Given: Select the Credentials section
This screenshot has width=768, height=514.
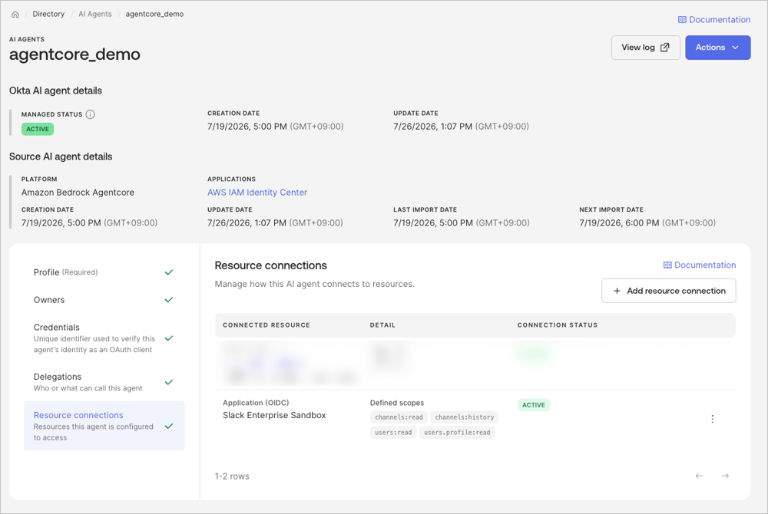Looking at the screenshot, I should (104, 338).
